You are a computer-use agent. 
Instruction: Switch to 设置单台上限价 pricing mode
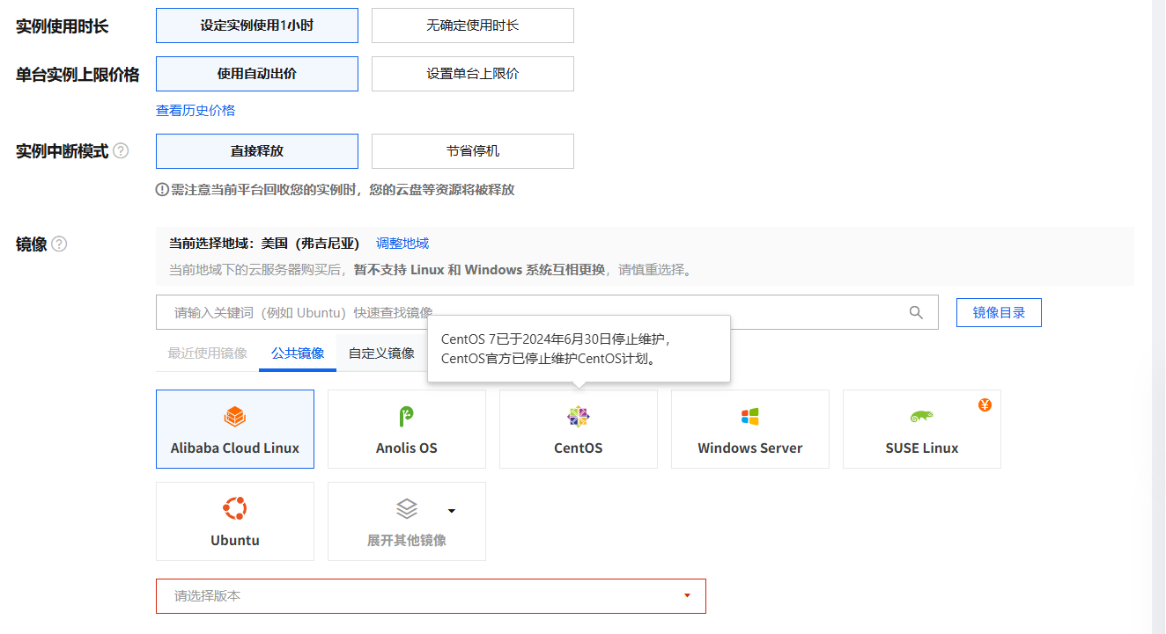(x=472, y=74)
